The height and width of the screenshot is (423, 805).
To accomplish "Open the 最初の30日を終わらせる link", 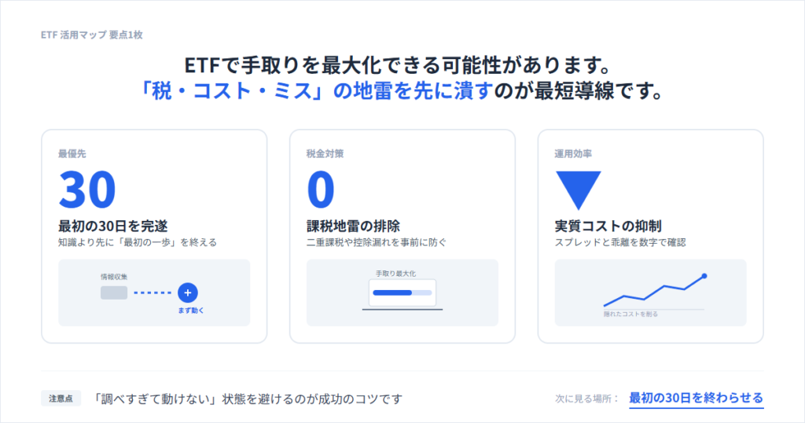I will (x=696, y=398).
